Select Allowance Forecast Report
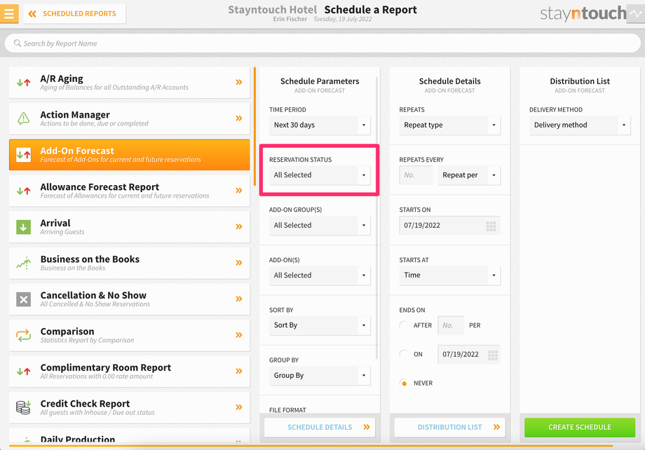 [129, 191]
